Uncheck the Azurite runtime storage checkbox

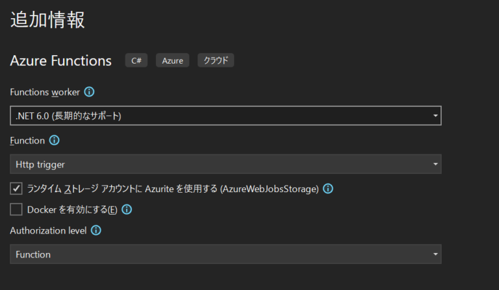[x=16, y=188]
